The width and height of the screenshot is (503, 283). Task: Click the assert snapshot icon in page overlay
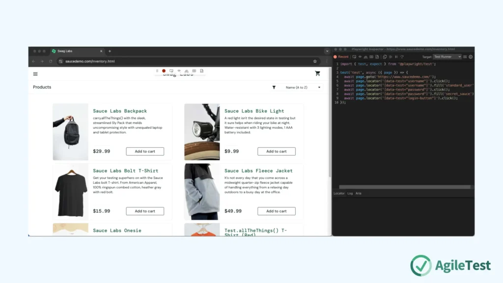(202, 71)
